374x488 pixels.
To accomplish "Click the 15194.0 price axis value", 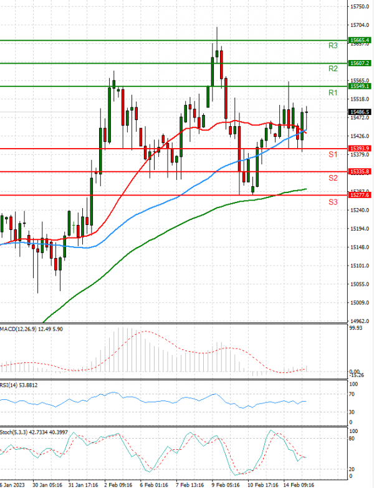I will (360, 229).
